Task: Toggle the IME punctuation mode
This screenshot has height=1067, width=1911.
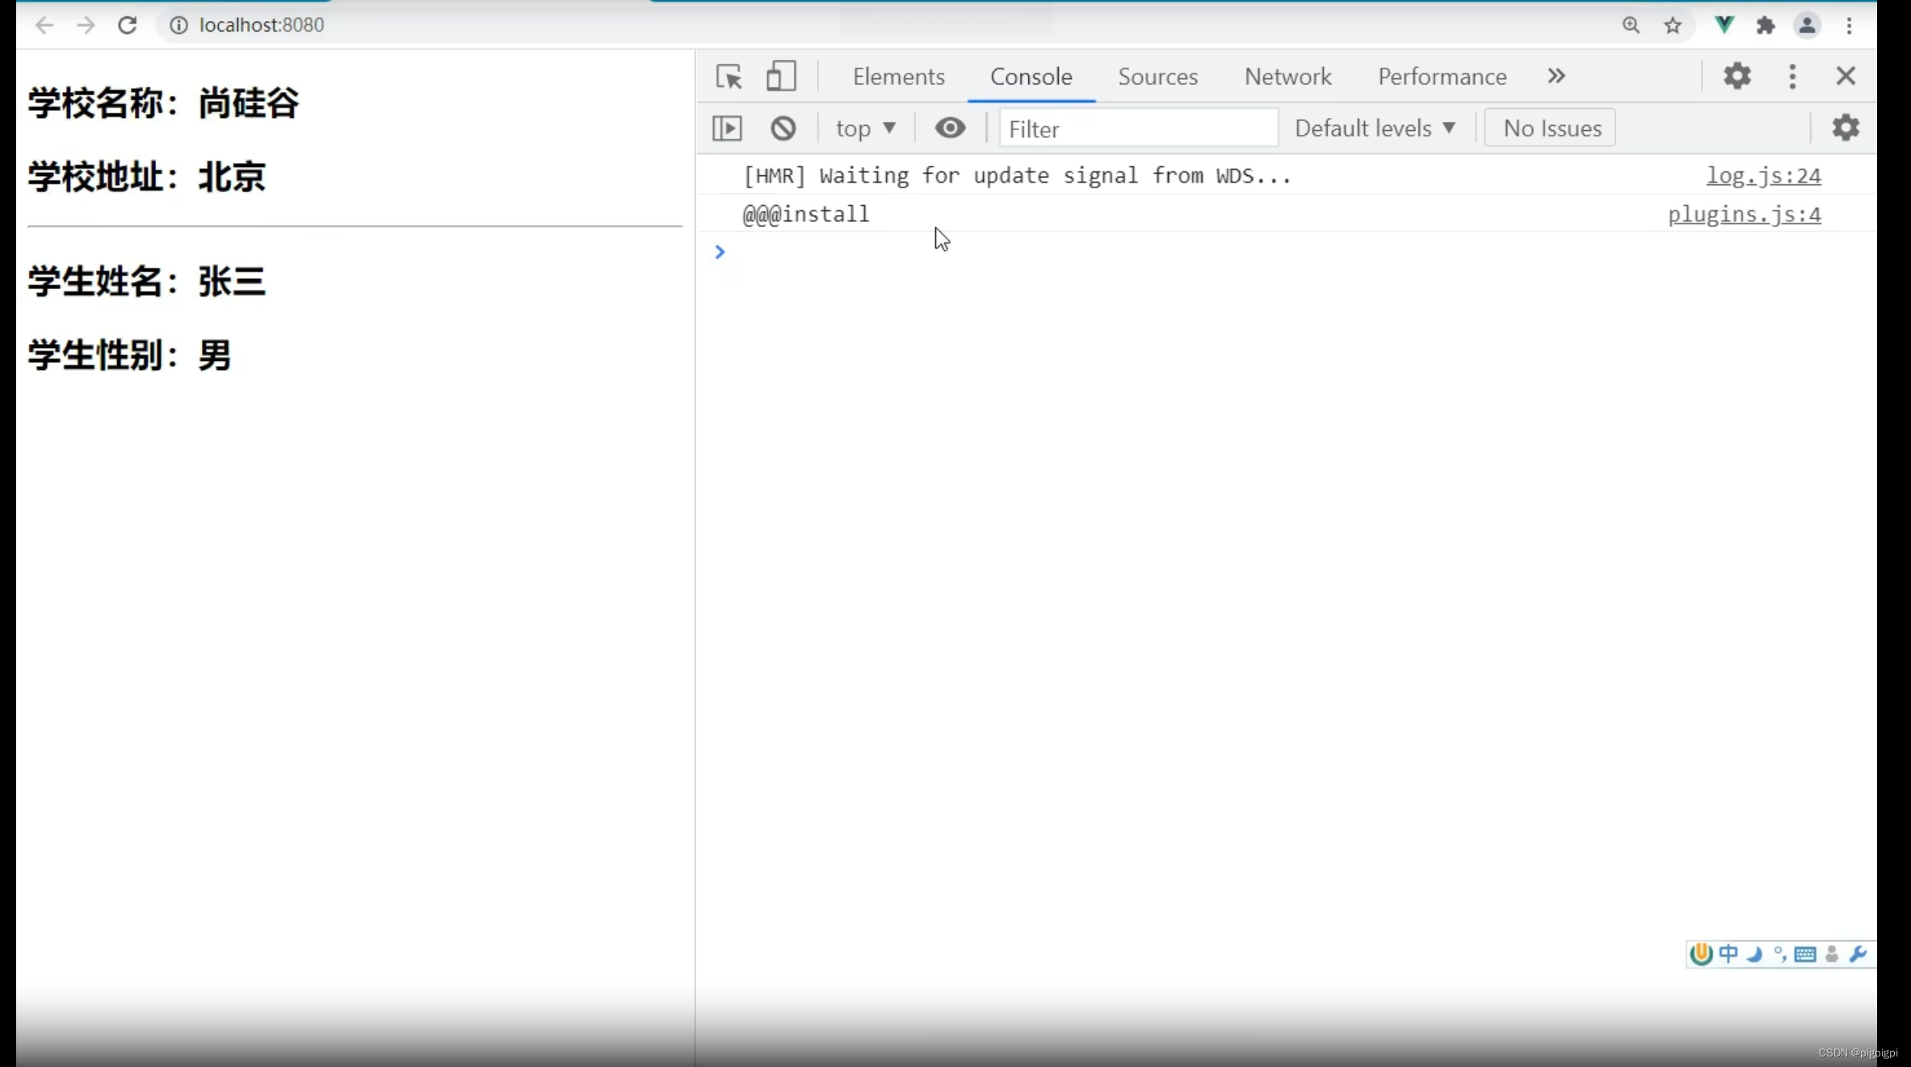Action: click(x=1780, y=954)
